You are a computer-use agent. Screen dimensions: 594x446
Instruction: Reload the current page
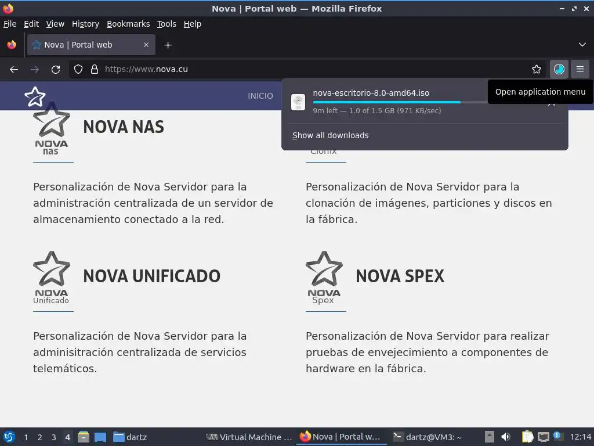pos(56,70)
